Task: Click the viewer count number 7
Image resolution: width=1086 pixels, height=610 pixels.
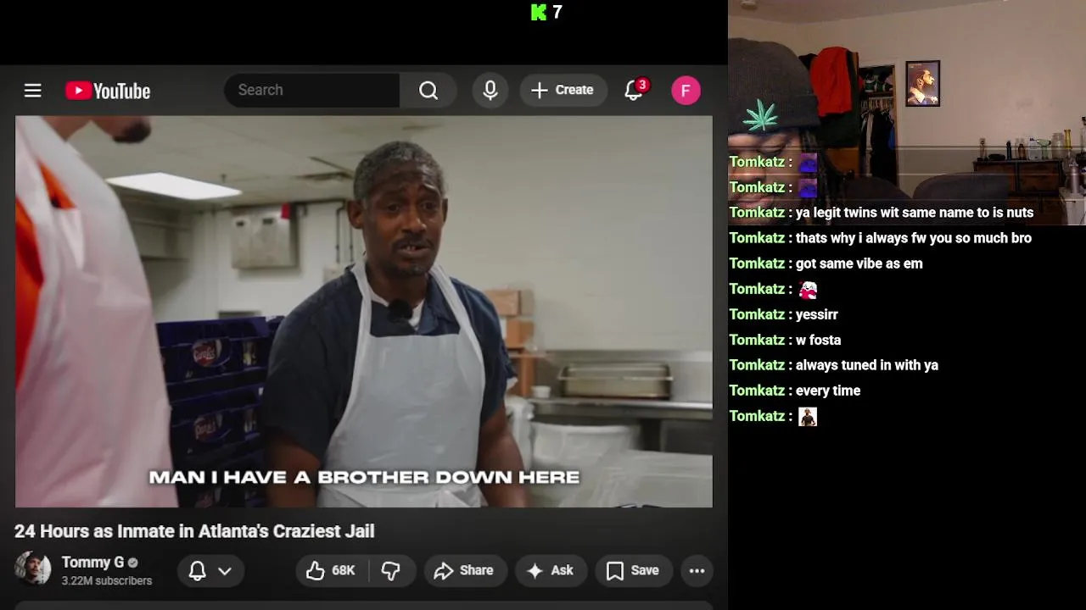Action: [x=557, y=12]
